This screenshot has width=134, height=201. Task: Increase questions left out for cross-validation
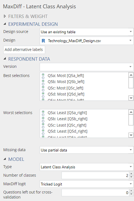[x=131, y=191]
